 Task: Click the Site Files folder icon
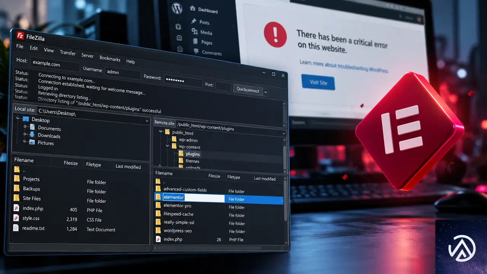16,198
